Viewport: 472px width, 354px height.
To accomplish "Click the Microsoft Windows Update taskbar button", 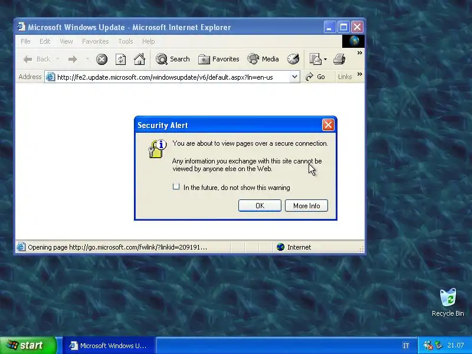I will (109, 346).
